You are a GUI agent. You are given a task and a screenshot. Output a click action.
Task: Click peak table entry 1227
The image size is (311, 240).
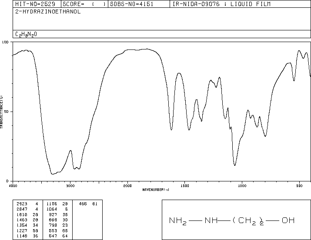22,231
